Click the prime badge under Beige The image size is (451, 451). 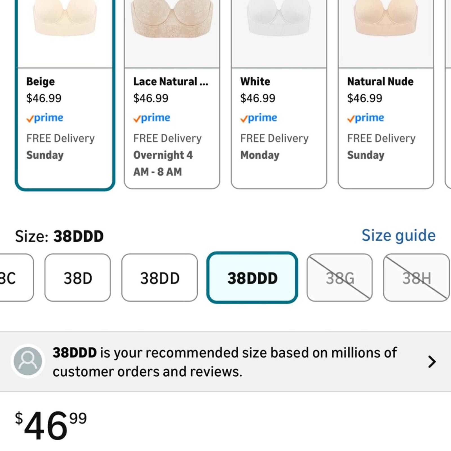(x=45, y=118)
